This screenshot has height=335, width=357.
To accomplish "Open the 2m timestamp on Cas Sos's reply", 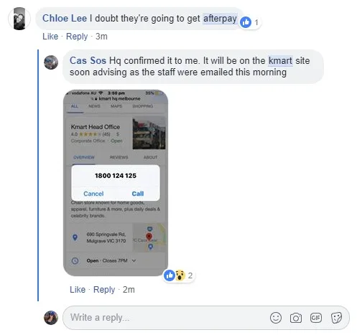I will coord(129,290).
